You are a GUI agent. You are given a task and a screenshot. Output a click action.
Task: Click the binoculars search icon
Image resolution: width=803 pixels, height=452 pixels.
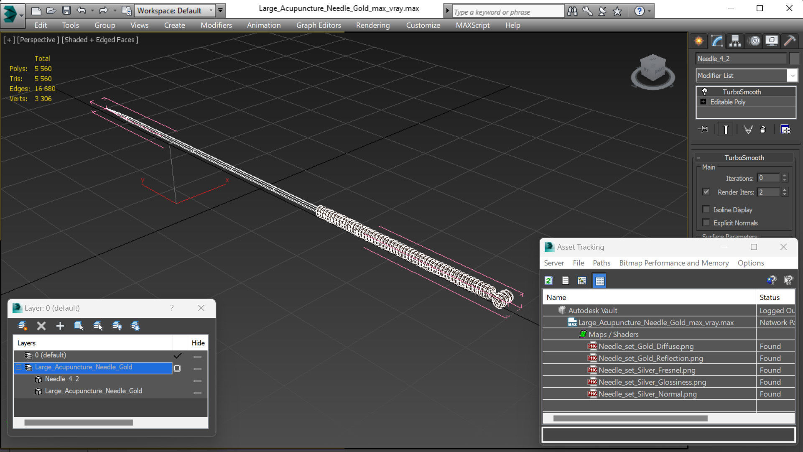[x=572, y=11]
